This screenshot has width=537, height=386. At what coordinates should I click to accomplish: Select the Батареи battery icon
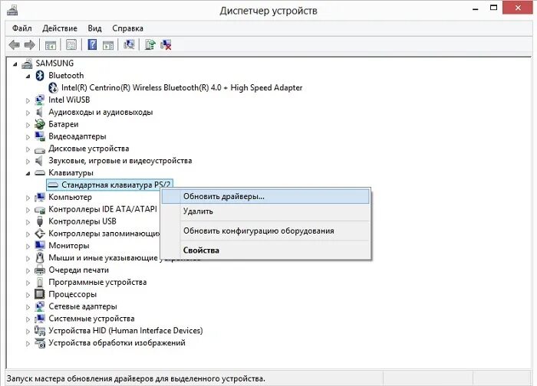pyautogui.click(x=40, y=124)
